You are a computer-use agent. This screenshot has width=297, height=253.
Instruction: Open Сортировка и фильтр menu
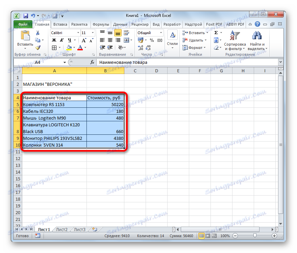click(235, 41)
